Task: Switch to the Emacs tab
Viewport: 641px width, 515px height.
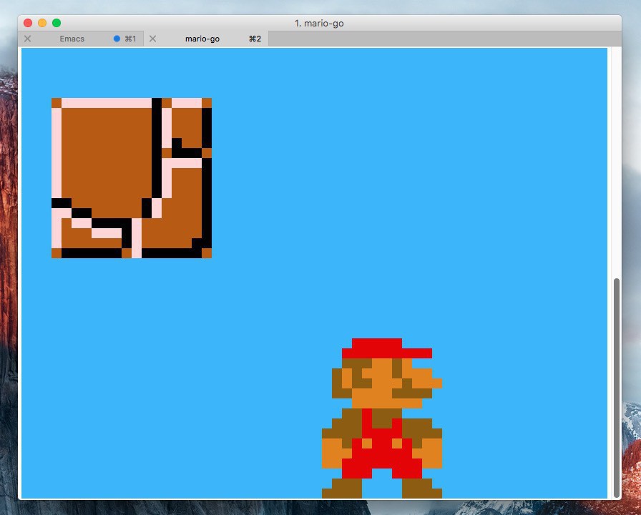Action: coord(81,39)
